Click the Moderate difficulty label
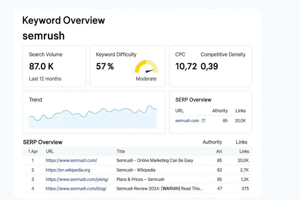 coord(146,79)
